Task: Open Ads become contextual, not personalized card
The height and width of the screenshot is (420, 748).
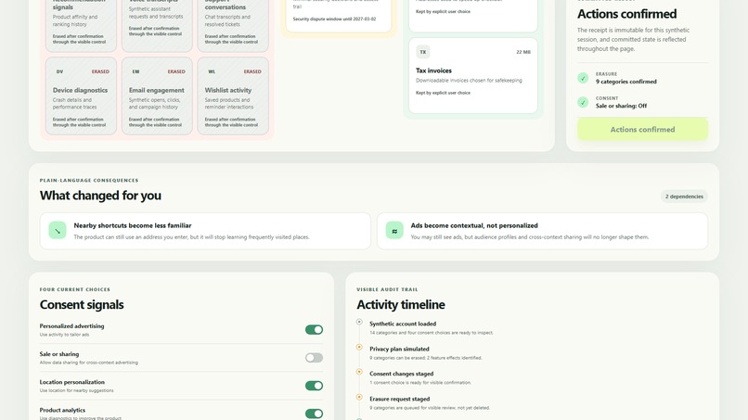Action: (542, 231)
